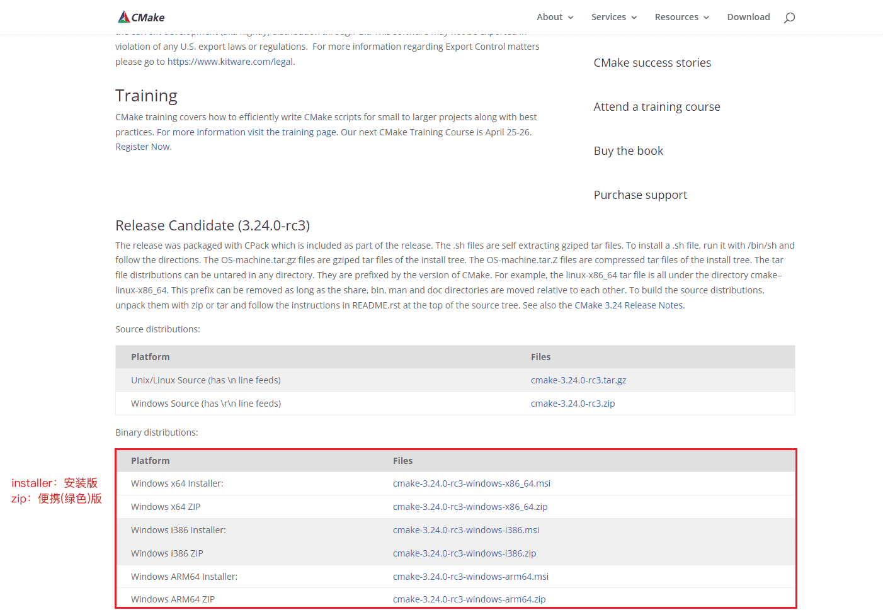Click the CMake logo in header
Viewport: 883px width, 610px height.
click(x=141, y=17)
